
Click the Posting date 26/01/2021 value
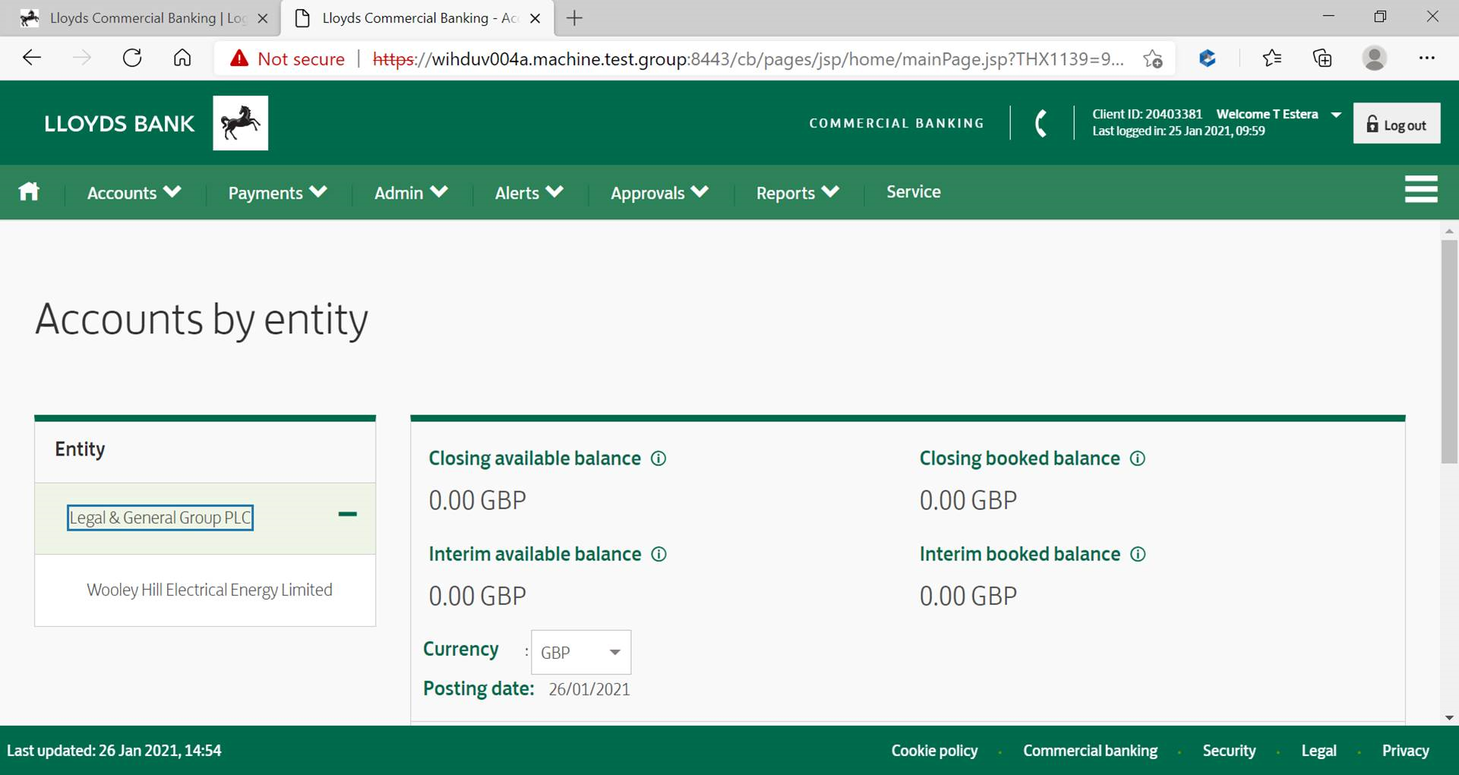(589, 689)
